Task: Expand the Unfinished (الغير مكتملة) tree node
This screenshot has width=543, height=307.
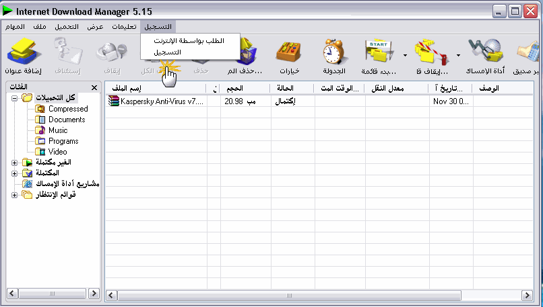Action: (14, 163)
